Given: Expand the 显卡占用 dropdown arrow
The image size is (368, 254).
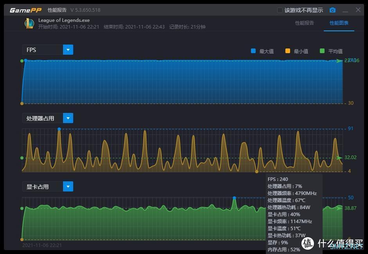Looking at the screenshot, I should (x=68, y=186).
